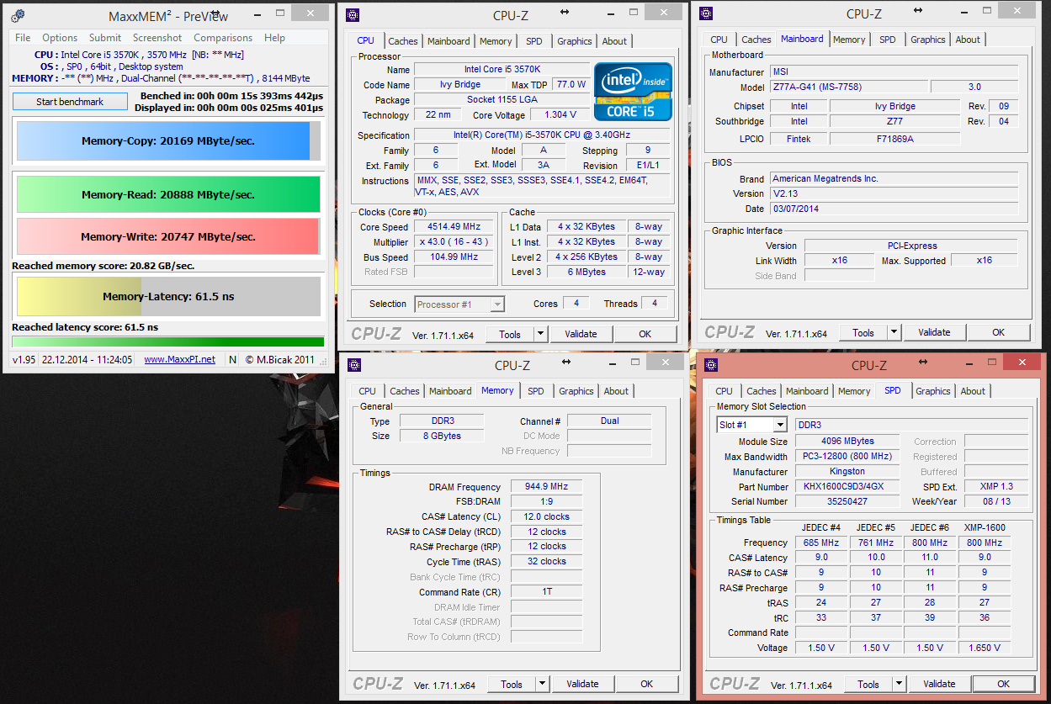Open the Slot #1 memory slot dropdown
Screen dimensions: 1051x704
click(x=780, y=425)
